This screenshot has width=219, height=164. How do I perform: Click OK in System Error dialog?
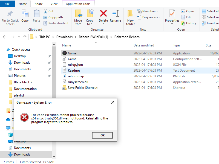click(102, 135)
